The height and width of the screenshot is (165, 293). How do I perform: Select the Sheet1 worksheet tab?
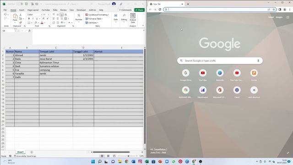pos(20,152)
